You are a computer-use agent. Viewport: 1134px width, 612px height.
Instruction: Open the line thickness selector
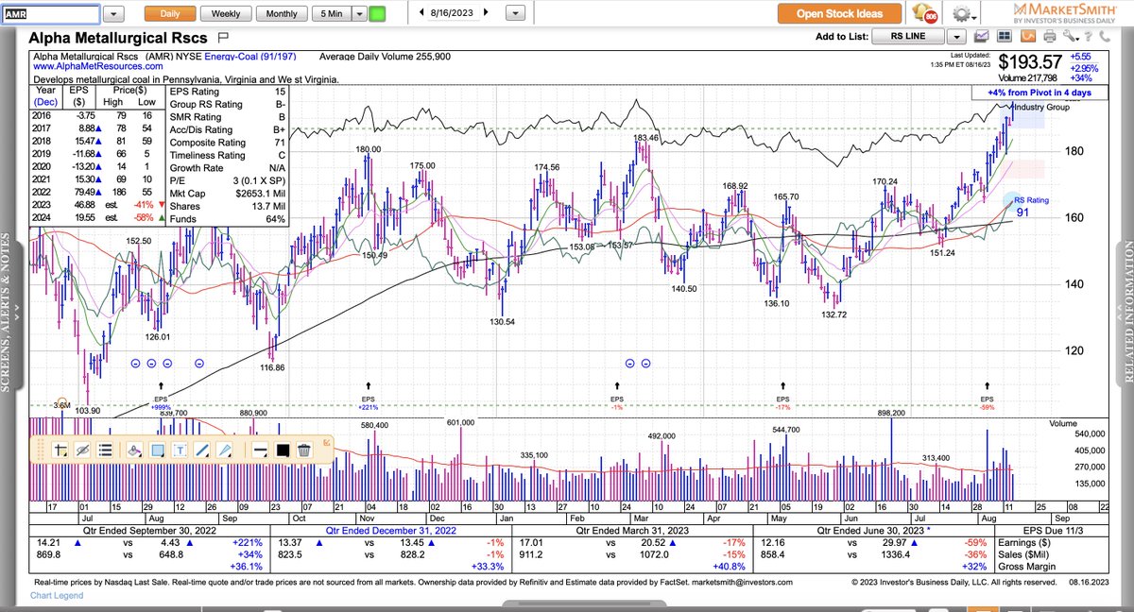[x=258, y=450]
